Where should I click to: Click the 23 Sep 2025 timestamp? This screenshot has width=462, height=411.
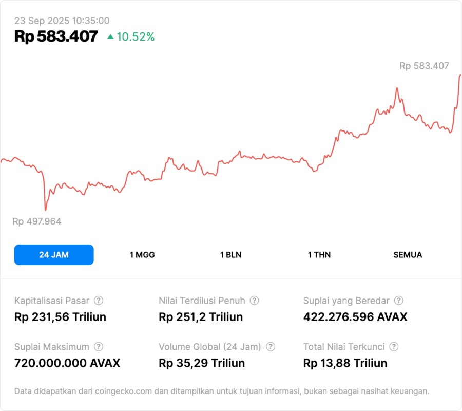(62, 21)
